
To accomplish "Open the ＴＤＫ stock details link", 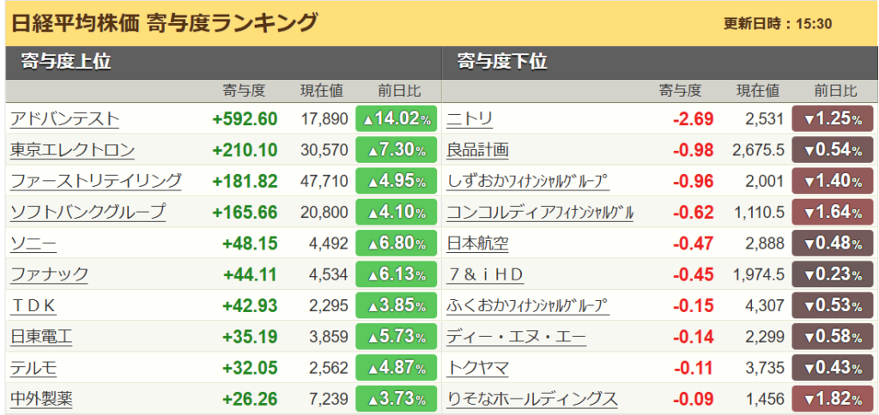I will point(33,305).
